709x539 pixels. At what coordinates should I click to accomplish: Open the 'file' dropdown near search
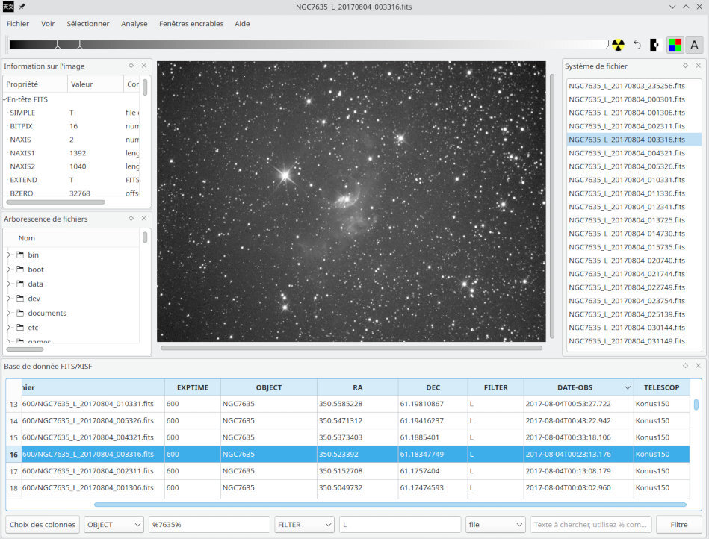495,525
